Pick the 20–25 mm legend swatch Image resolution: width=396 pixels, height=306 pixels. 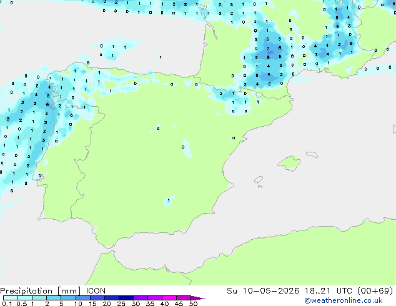point(111,298)
